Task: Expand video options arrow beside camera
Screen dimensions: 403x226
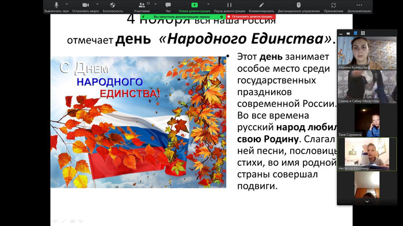Action: coord(97,4)
